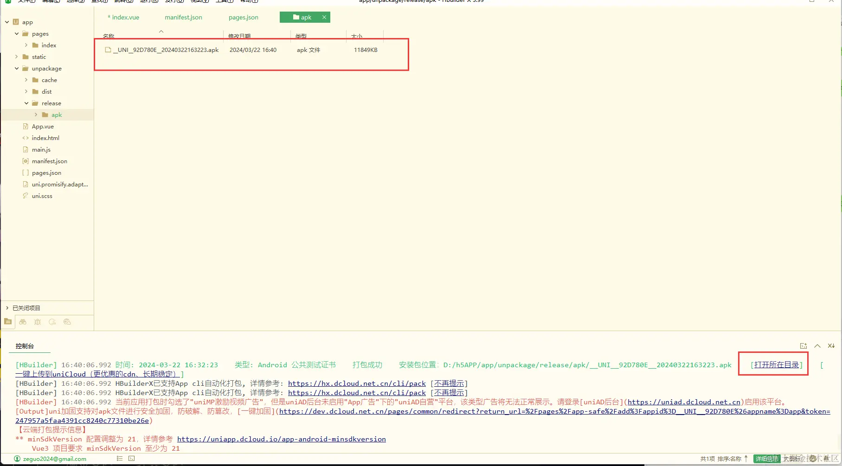Expand the index folder
The width and height of the screenshot is (842, 466).
[26, 45]
